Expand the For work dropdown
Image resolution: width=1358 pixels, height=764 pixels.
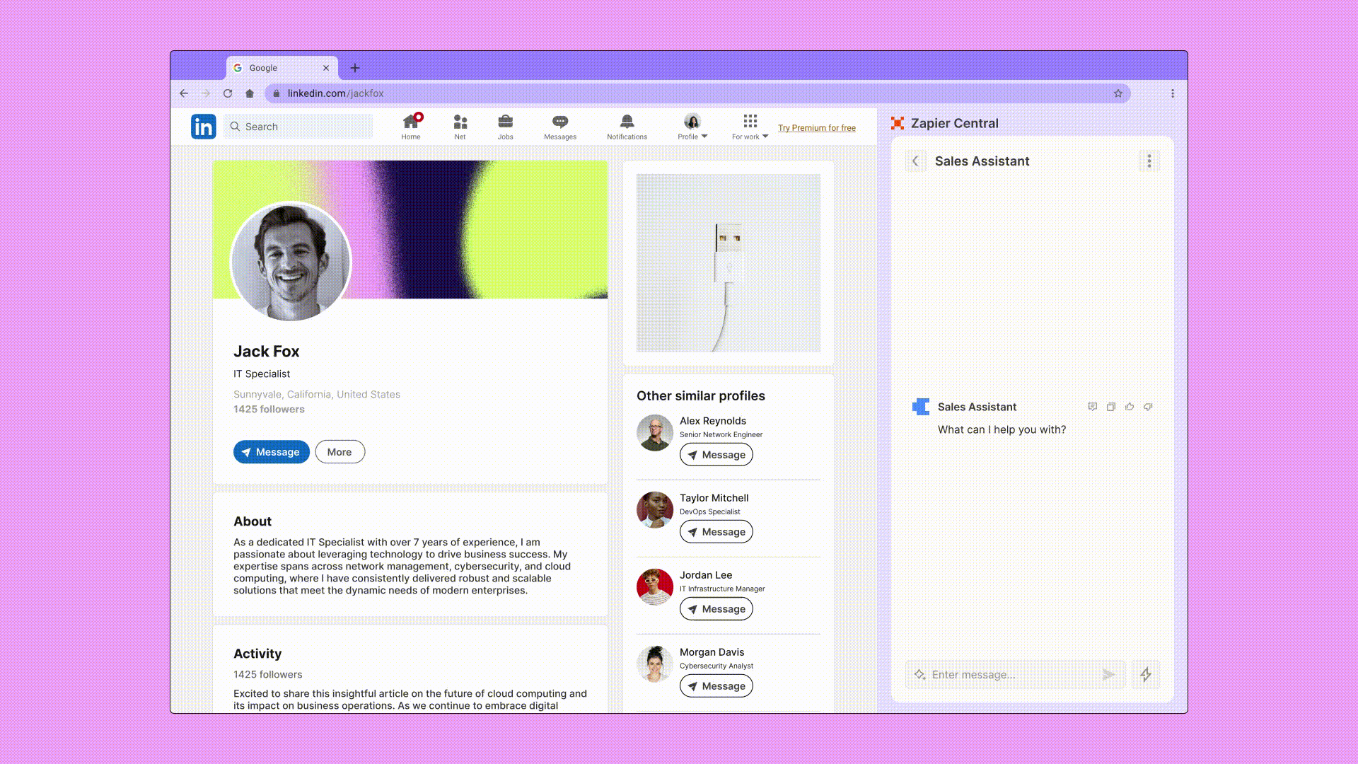click(x=750, y=127)
